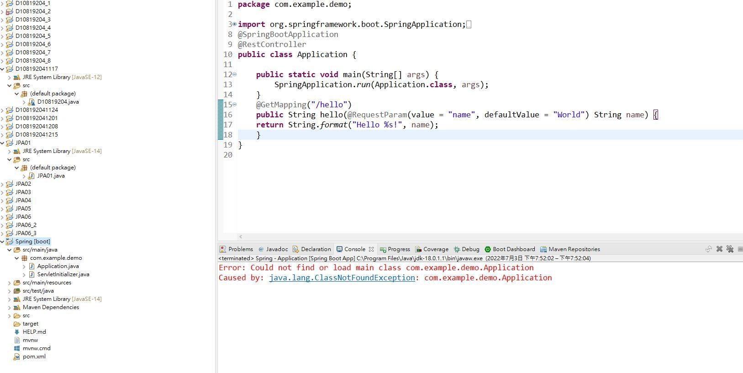Click the Maven Dependencies library icon
The width and height of the screenshot is (743, 373).
click(17, 307)
